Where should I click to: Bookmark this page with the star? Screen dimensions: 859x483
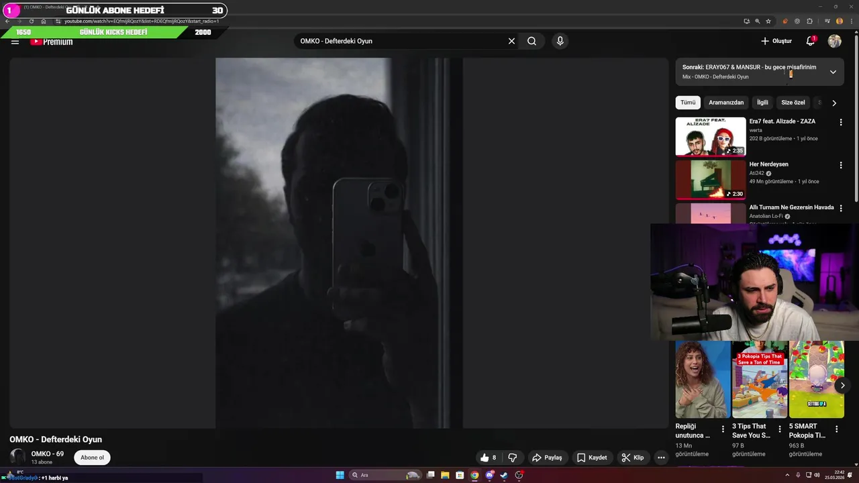[x=768, y=21]
